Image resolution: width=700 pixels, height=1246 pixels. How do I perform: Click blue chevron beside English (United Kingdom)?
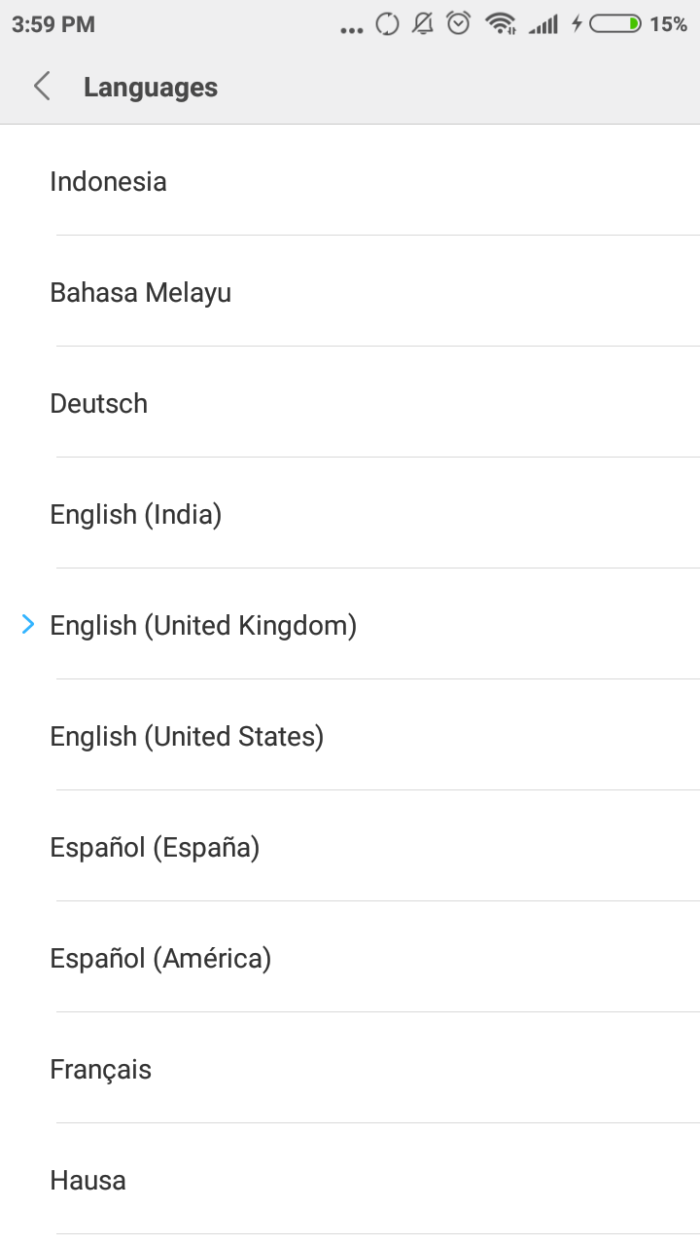28,624
